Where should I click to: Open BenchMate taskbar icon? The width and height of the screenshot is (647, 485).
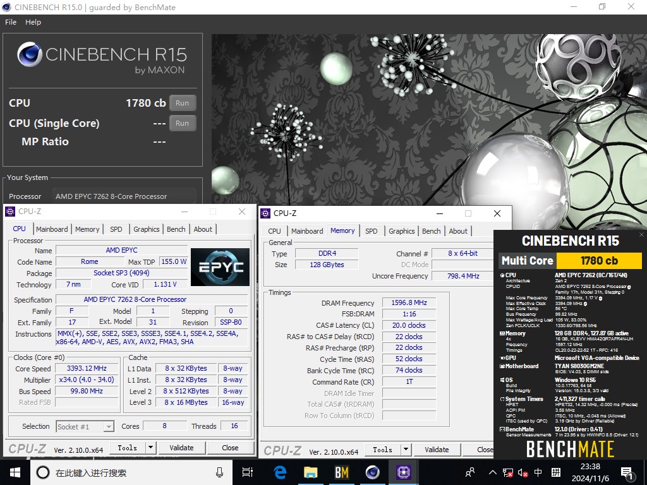[x=341, y=472]
